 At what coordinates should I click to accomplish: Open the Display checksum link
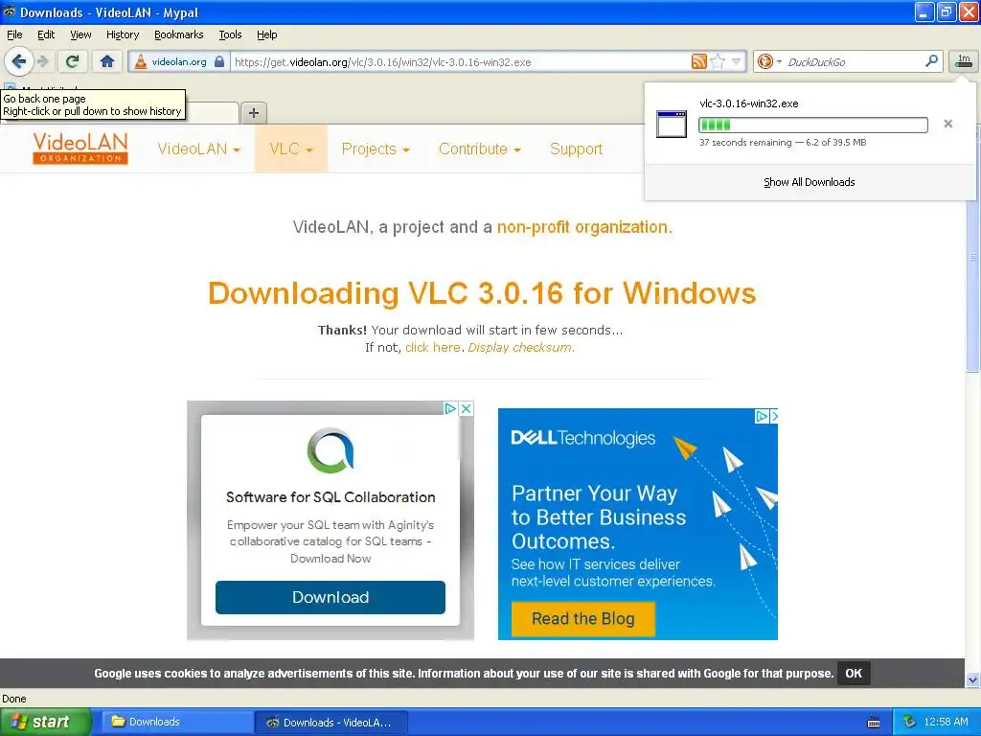519,347
